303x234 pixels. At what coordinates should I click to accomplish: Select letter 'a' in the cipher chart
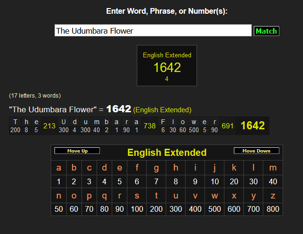[59, 168]
